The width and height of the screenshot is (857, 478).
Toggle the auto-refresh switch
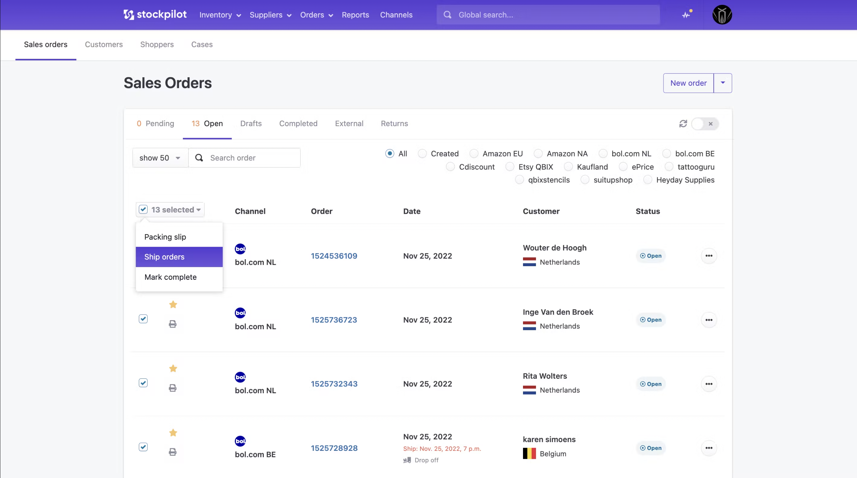[x=705, y=124]
